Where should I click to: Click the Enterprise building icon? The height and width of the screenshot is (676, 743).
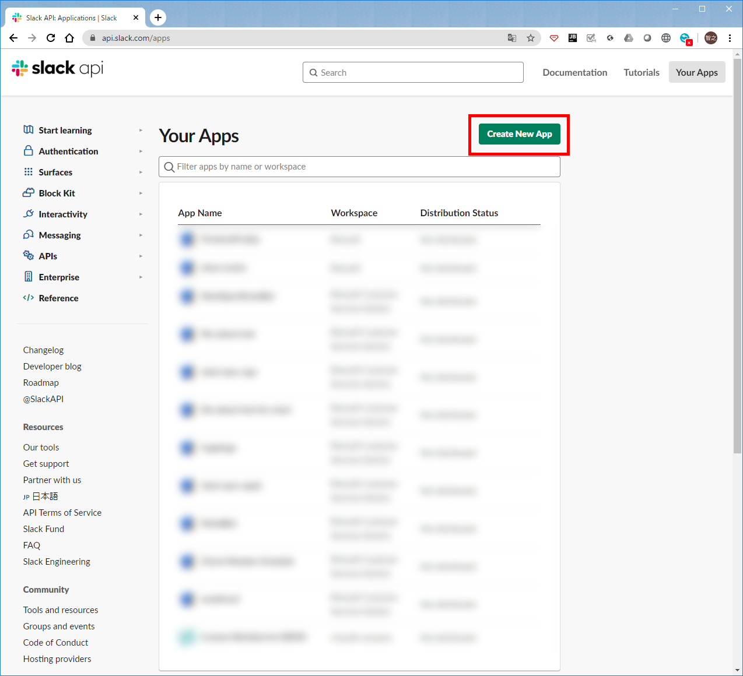click(x=28, y=276)
